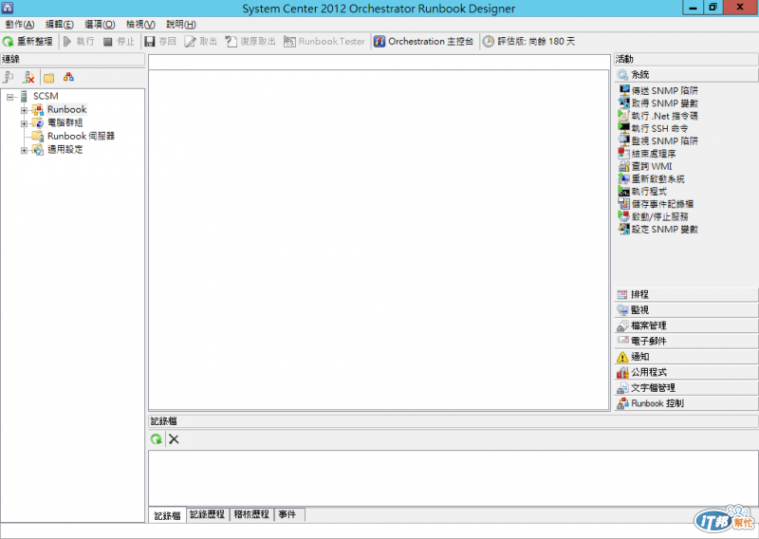Click the application icon in title bar
Viewport: 759px width, 539px height.
(8, 8)
